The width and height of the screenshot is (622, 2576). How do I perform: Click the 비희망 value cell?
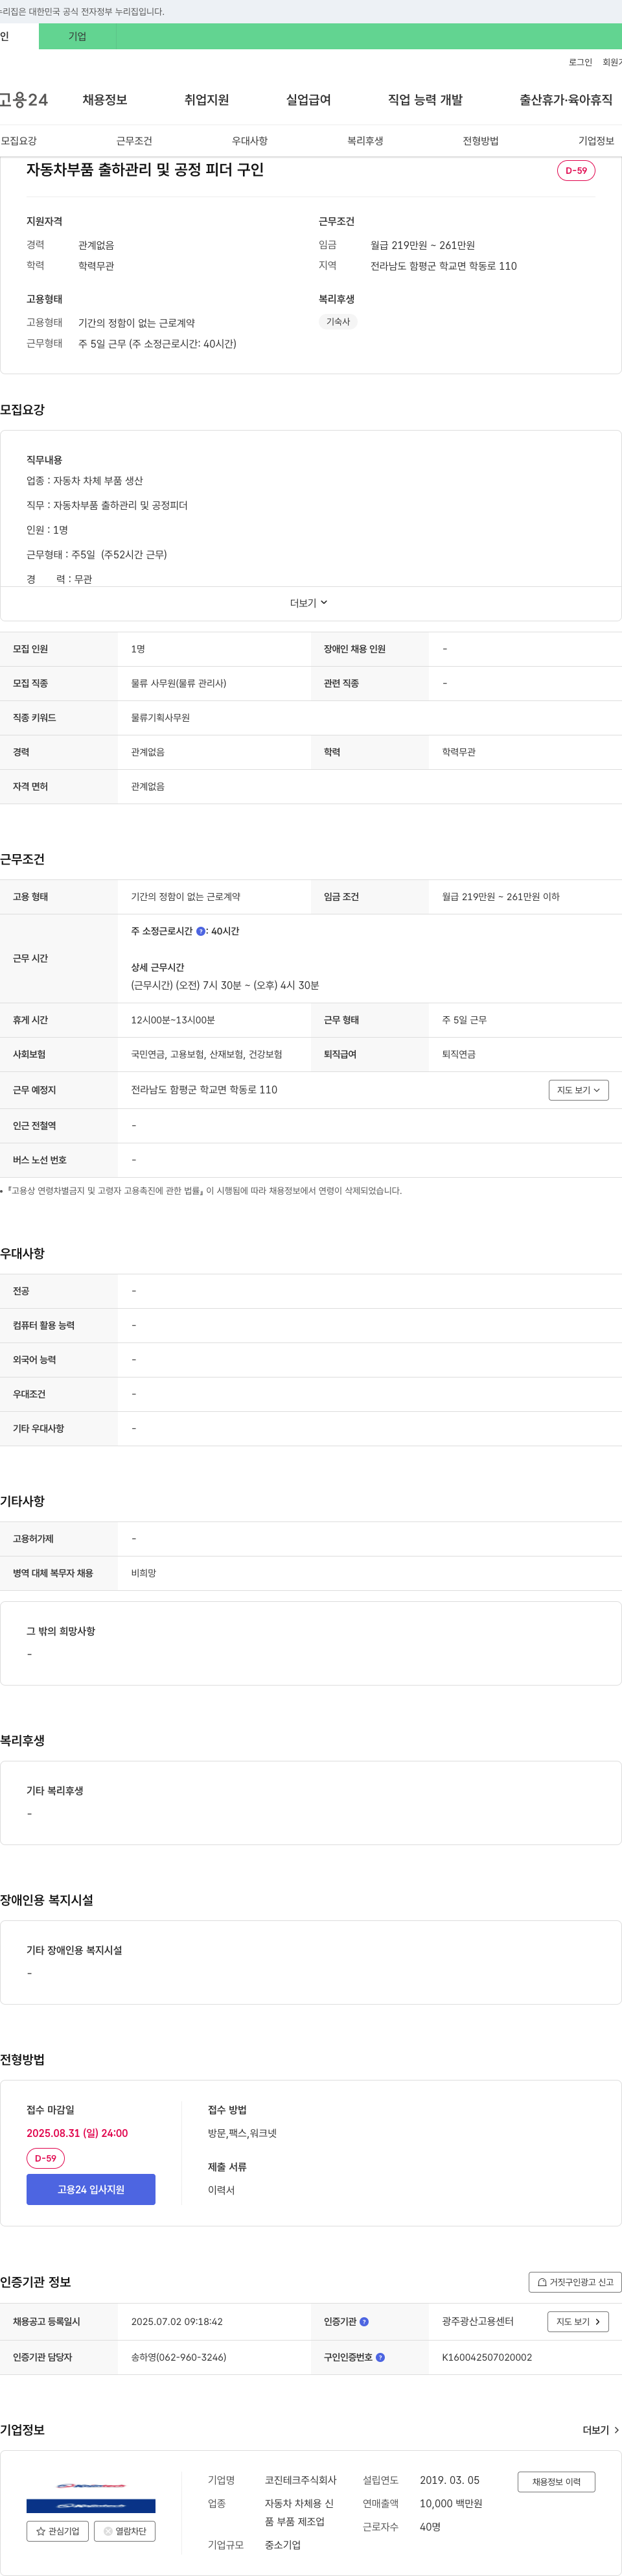pos(144,1573)
